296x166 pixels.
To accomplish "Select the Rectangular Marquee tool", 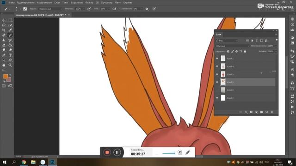I will pyautogui.click(x=10, y=20).
